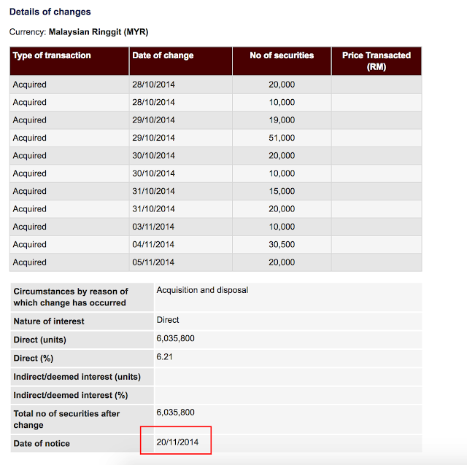Click the 'Type of transaction' column header
Viewport: 467px width, 465px height.
coord(52,55)
